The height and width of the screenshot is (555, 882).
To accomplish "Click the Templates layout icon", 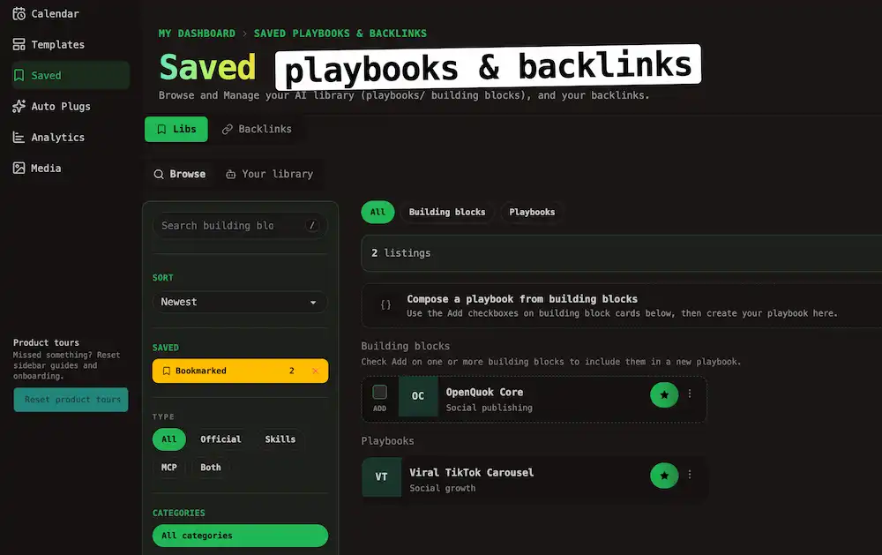I will 19,44.
